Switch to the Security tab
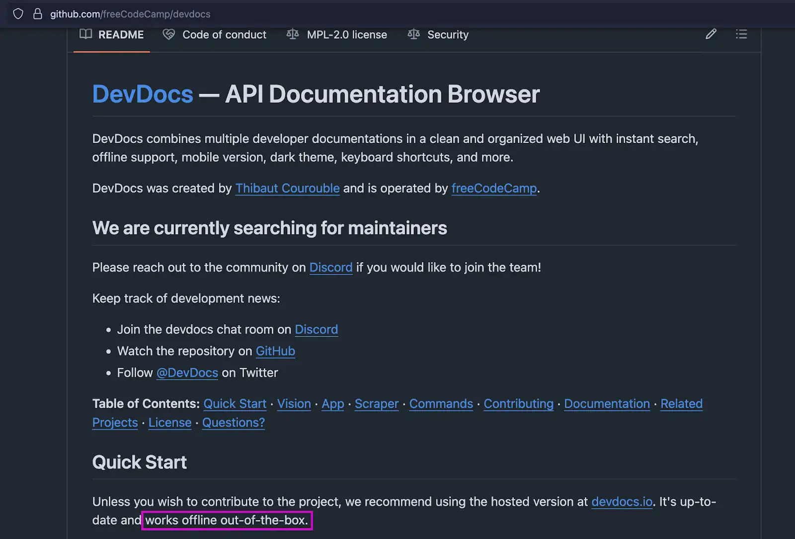 [438, 35]
